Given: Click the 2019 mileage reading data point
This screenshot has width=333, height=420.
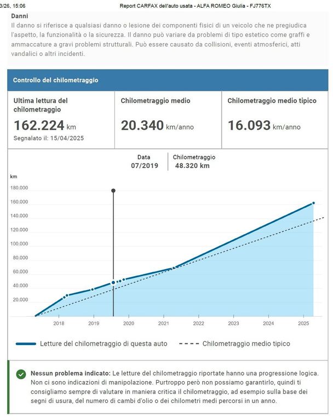Looking at the screenshot, I should tap(92, 289).
